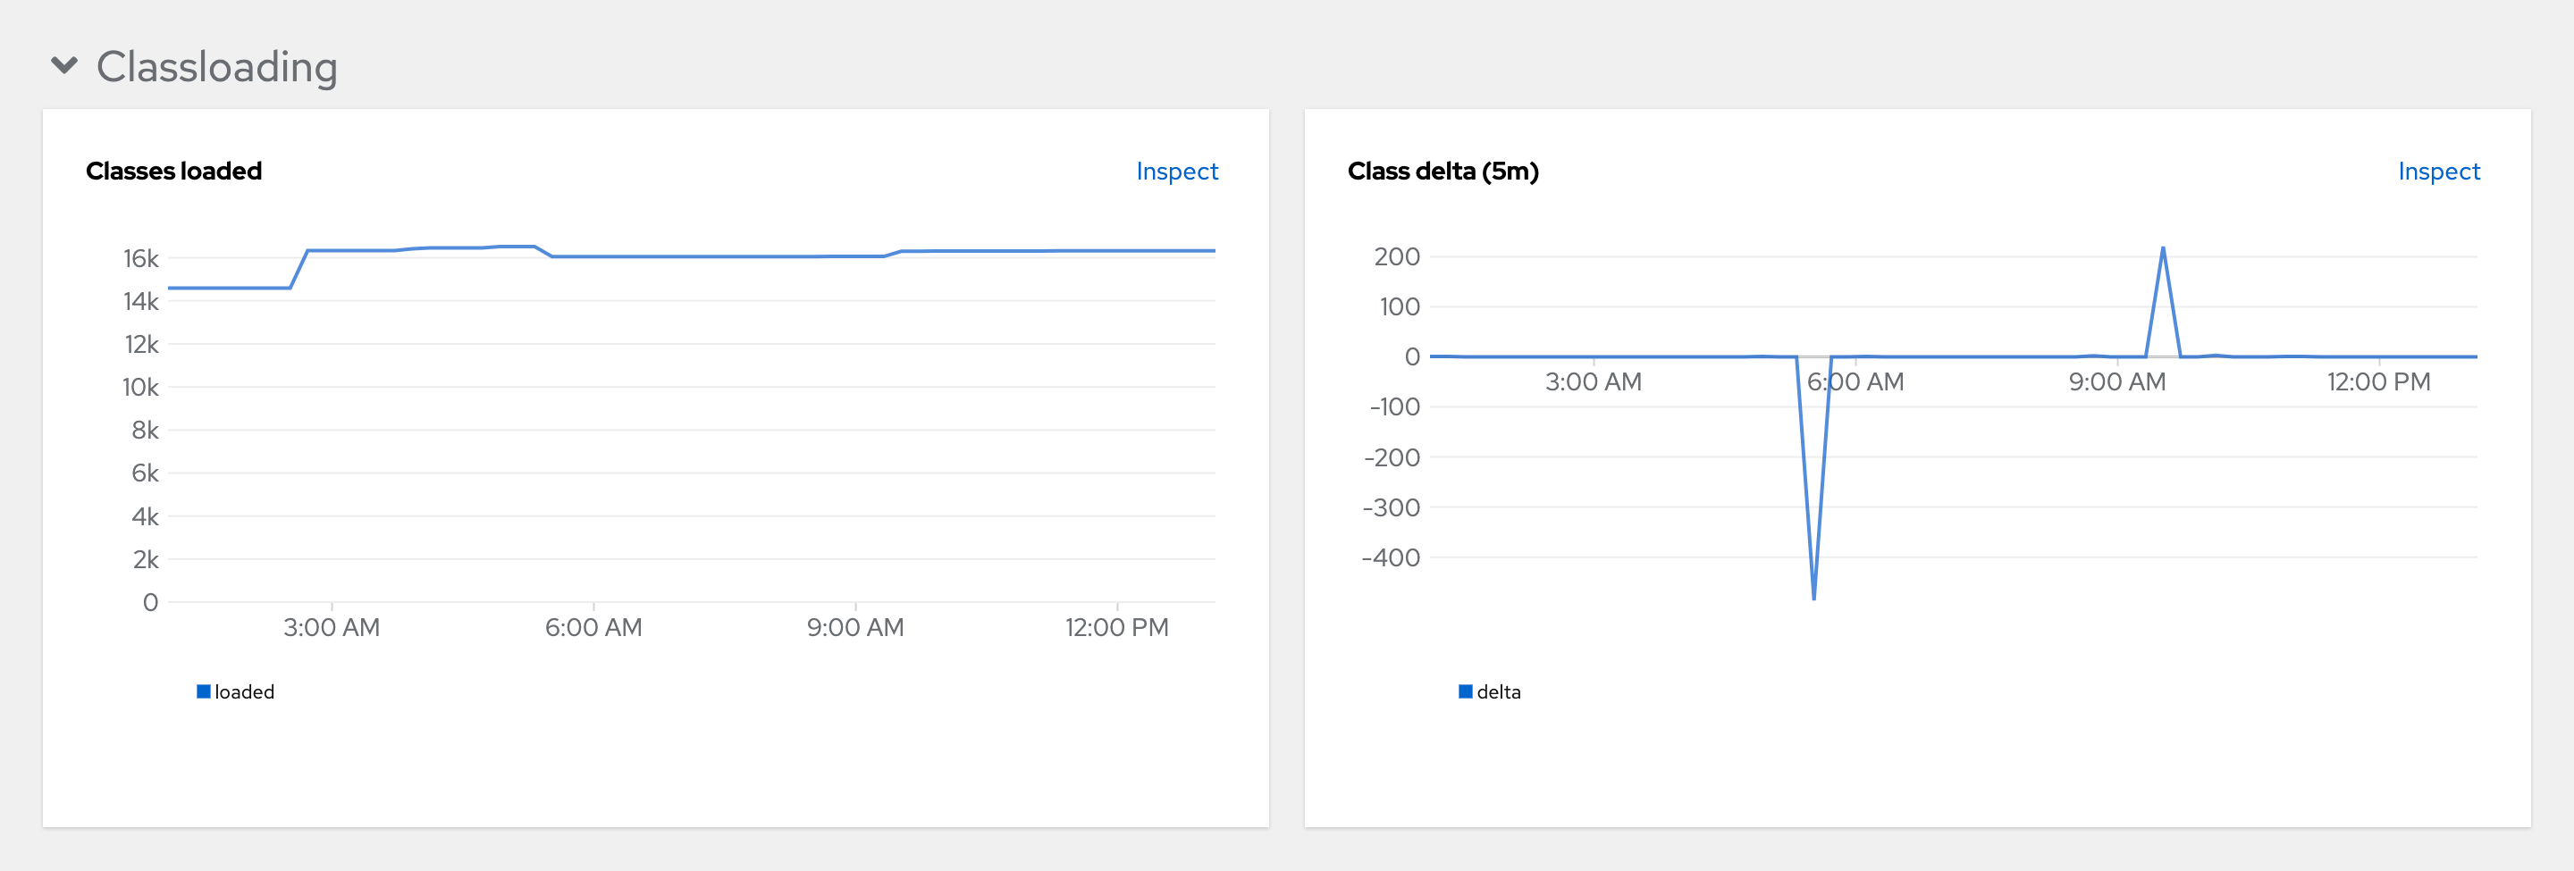Click the 3:00 AM label on Classes loaded chart

pyautogui.click(x=332, y=627)
